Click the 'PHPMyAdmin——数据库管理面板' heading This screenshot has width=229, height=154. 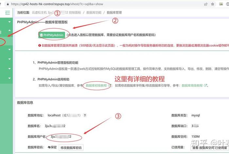tap(42, 22)
